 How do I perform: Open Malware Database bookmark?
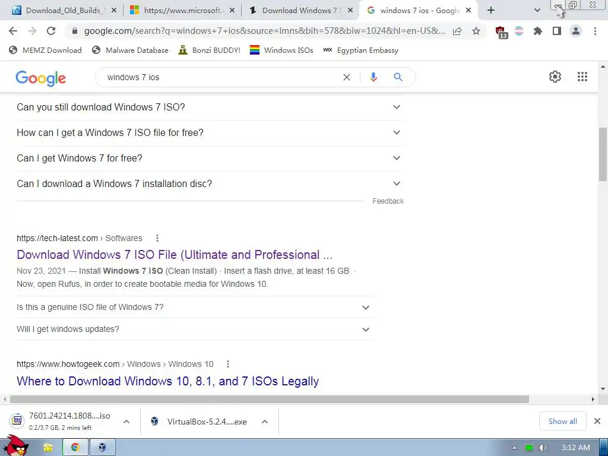tap(130, 50)
